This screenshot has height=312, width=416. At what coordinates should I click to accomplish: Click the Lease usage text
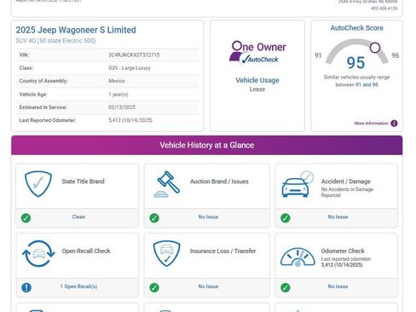point(257,90)
